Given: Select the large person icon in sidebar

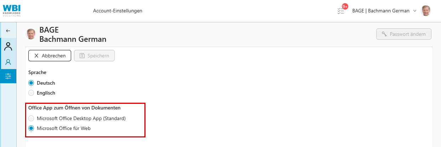Looking at the screenshot, I should pos(8,46).
